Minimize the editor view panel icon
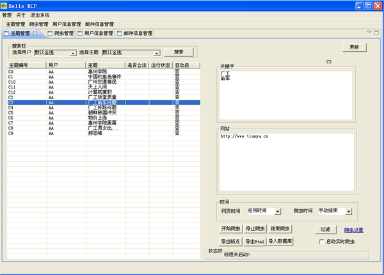The width and height of the screenshot is (384, 275). pyautogui.click(x=368, y=33)
